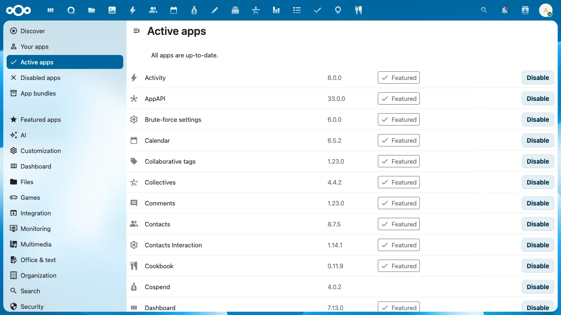Click the Brute-force settings app name
The height and width of the screenshot is (315, 561).
(173, 119)
